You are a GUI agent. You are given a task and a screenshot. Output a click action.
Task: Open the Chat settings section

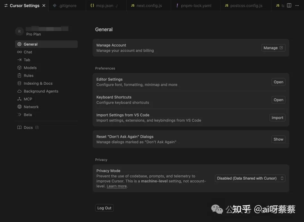[28, 52]
